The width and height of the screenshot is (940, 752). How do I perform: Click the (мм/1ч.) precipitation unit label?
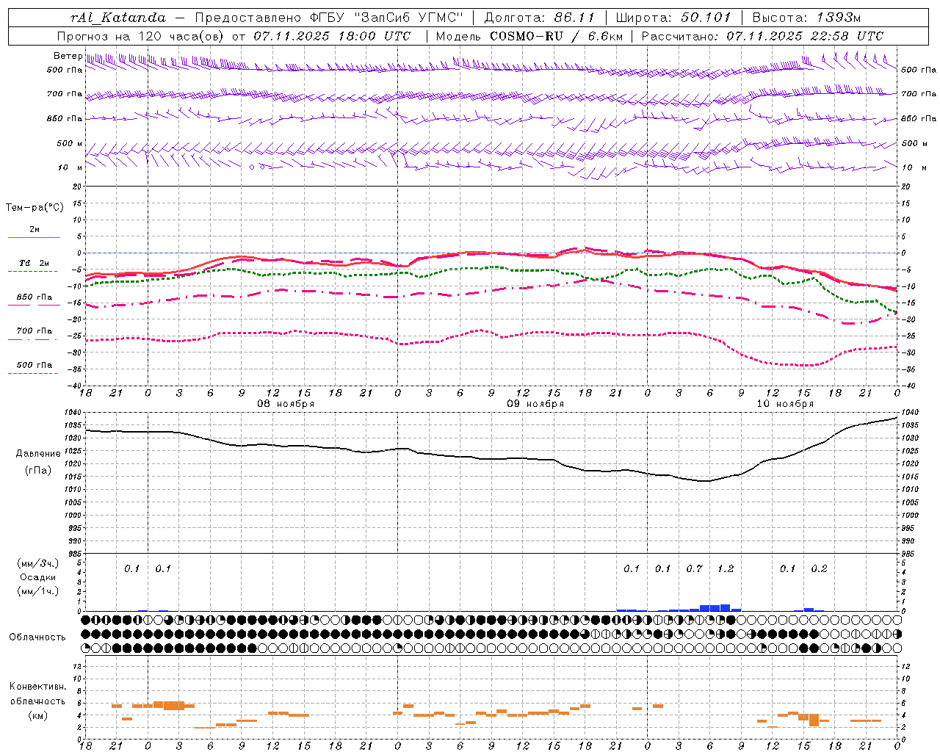[x=38, y=591]
